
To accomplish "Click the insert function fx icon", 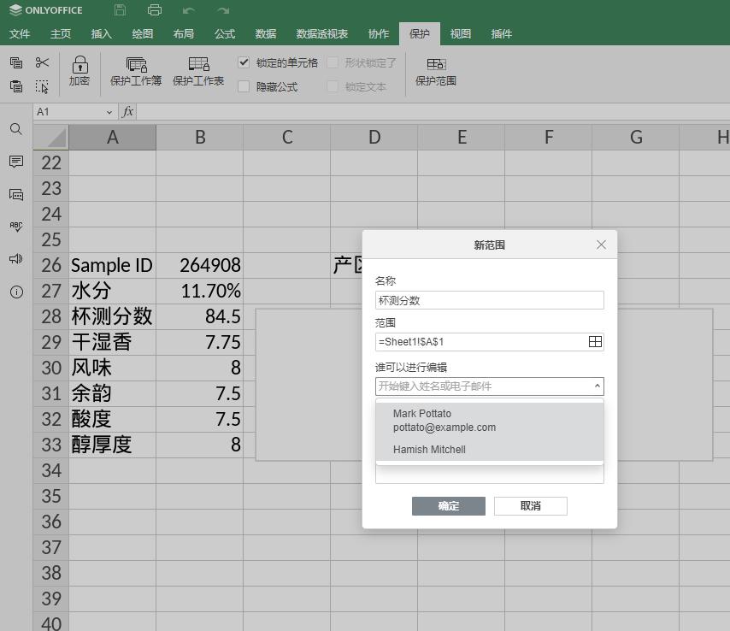I will pyautogui.click(x=125, y=111).
